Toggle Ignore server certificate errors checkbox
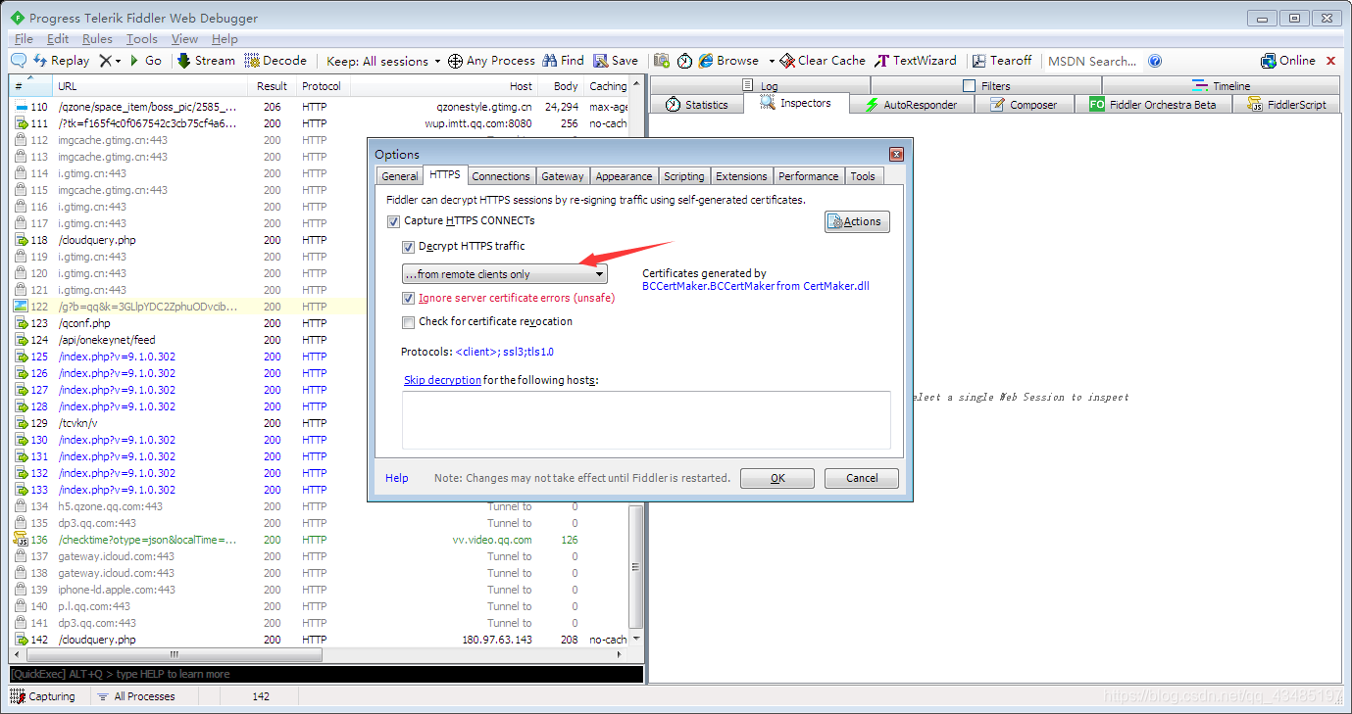This screenshot has height=714, width=1352. coord(409,298)
